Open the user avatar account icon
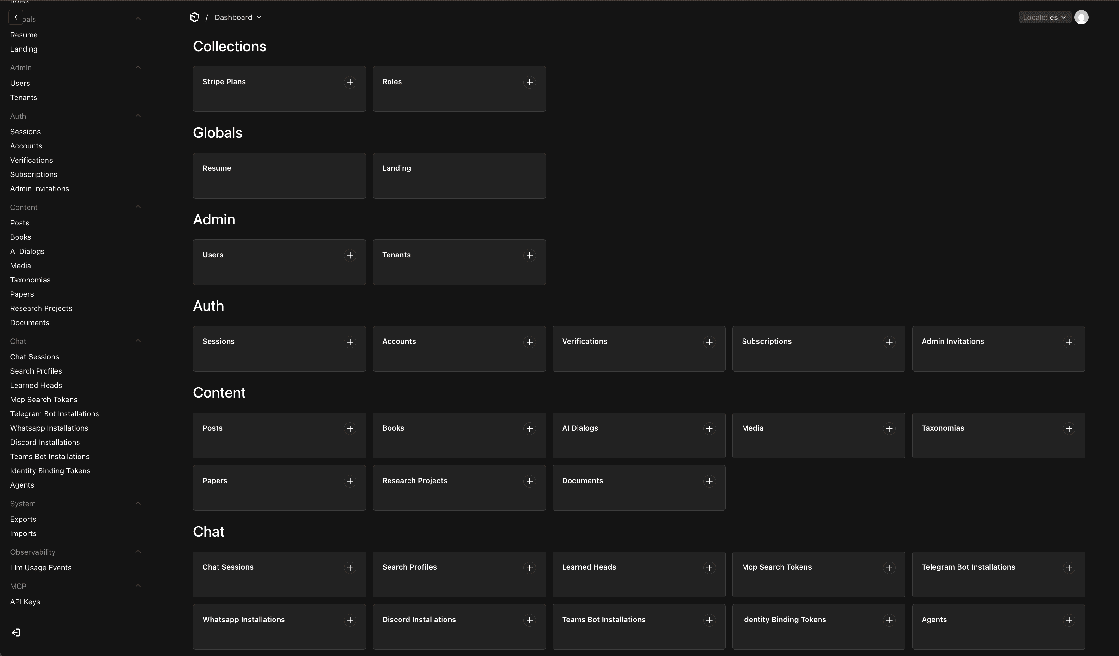Viewport: 1119px width, 656px height. pos(1081,17)
